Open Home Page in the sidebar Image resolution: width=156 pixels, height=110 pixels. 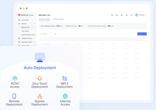pyautogui.click(x=25, y=20)
